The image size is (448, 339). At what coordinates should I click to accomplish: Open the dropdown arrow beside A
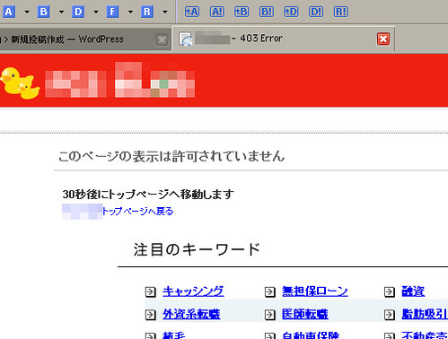[27, 13]
